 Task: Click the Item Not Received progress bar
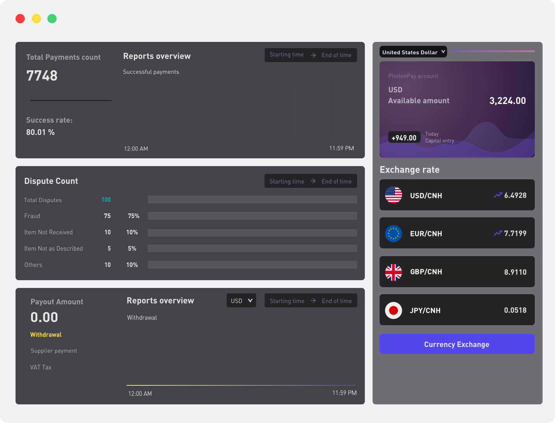(252, 232)
